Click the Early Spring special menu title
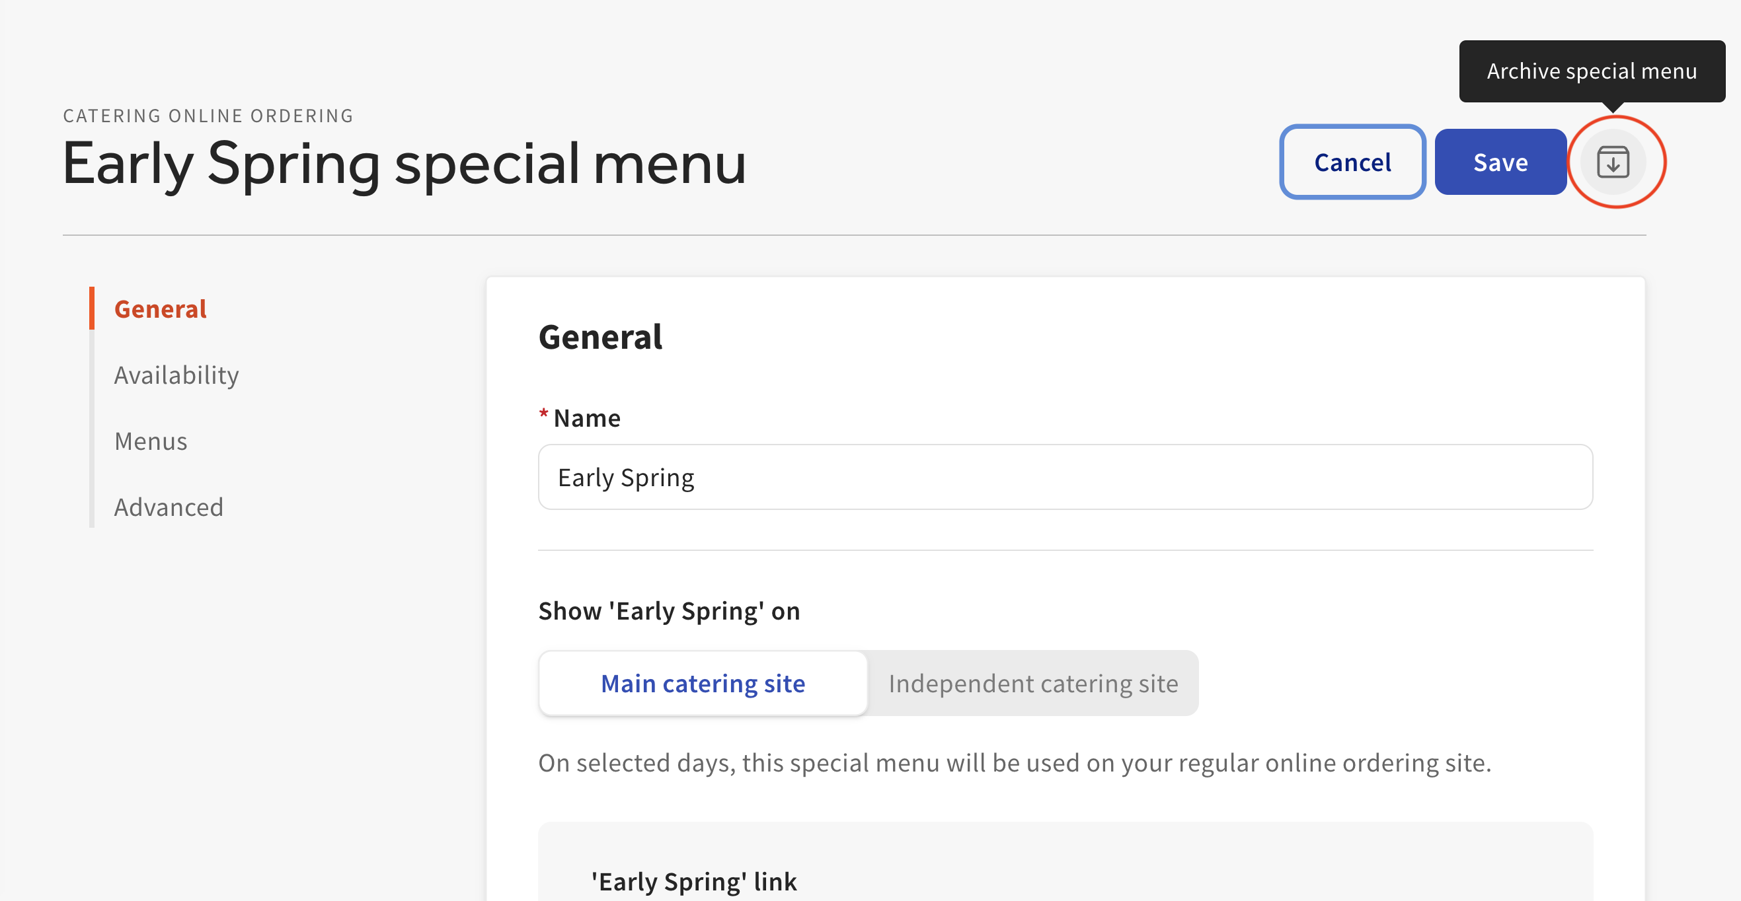The width and height of the screenshot is (1741, 901). click(x=404, y=163)
